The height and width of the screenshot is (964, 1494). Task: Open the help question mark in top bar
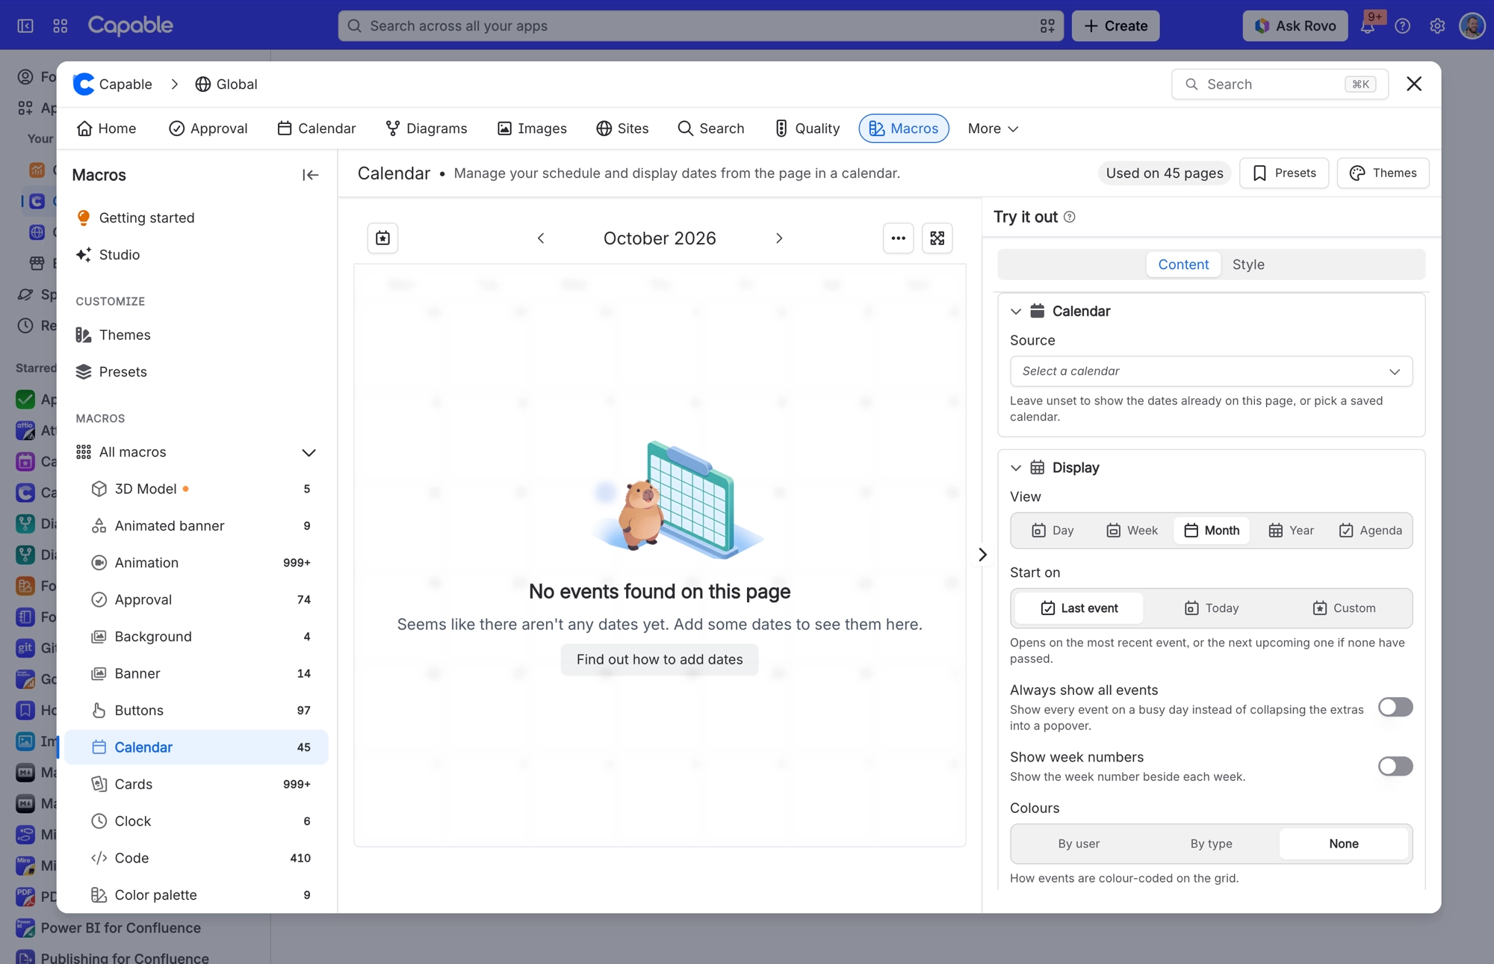(x=1402, y=26)
